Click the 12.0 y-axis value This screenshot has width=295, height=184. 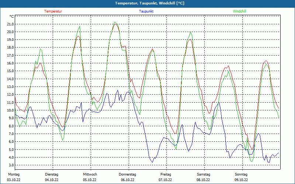[x=10, y=95]
